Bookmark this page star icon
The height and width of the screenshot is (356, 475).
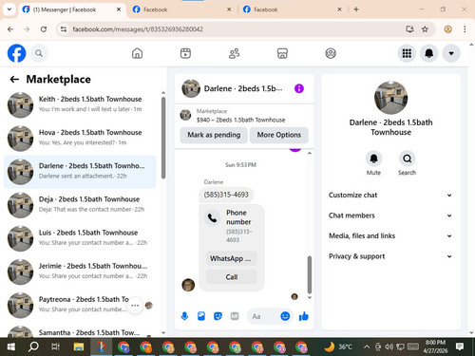coord(425,29)
